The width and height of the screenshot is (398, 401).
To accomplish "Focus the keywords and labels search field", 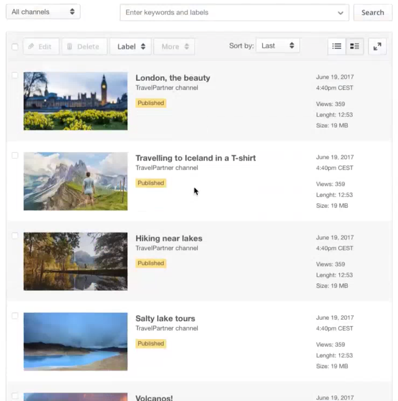I will tap(234, 13).
